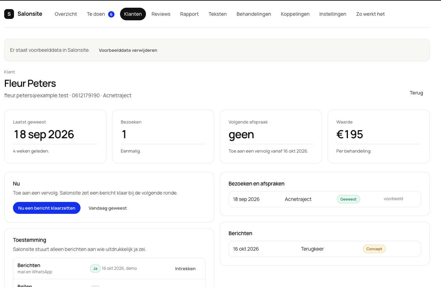The width and height of the screenshot is (441, 287).
Task: Click the Ja badge in Berichten row
Action: click(95, 269)
